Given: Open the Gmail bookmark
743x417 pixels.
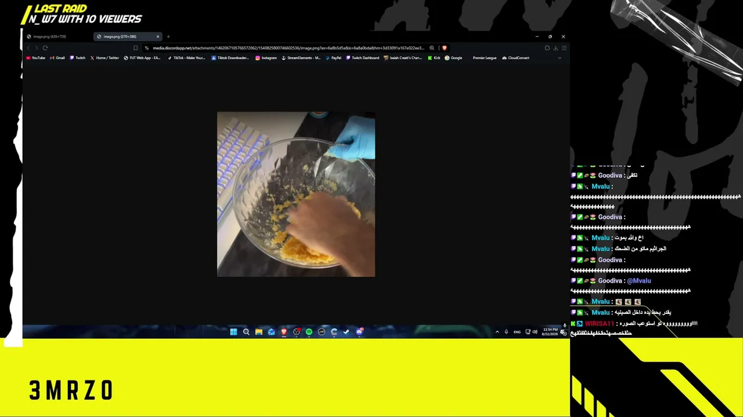Looking at the screenshot, I should [x=57, y=58].
